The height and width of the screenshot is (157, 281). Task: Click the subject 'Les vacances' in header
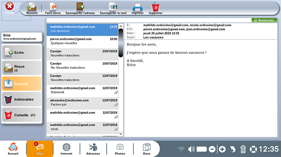[x=153, y=37]
